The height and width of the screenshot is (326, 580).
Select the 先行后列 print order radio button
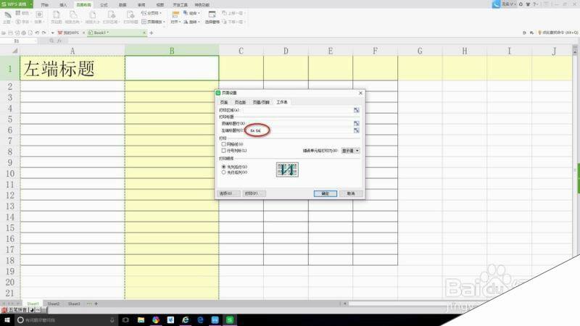[x=223, y=172]
